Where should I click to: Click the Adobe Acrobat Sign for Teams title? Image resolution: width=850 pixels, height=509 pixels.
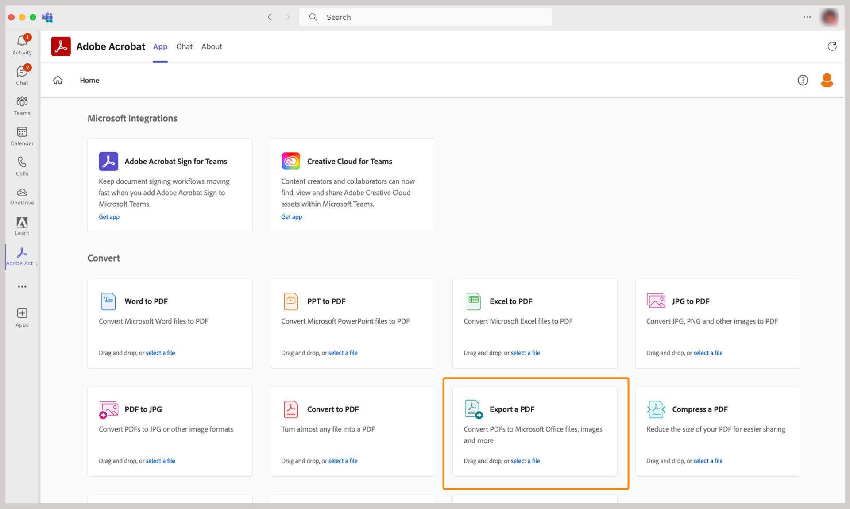tap(176, 162)
